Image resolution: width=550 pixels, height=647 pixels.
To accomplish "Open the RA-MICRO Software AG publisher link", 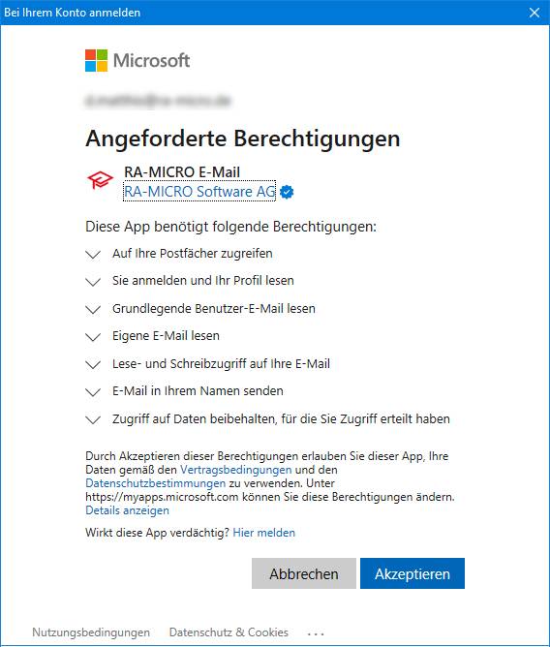I will [x=199, y=192].
